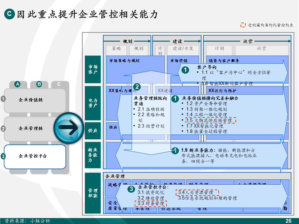Click green circle 1 beside 1.9 新业务能力

click(175, 151)
